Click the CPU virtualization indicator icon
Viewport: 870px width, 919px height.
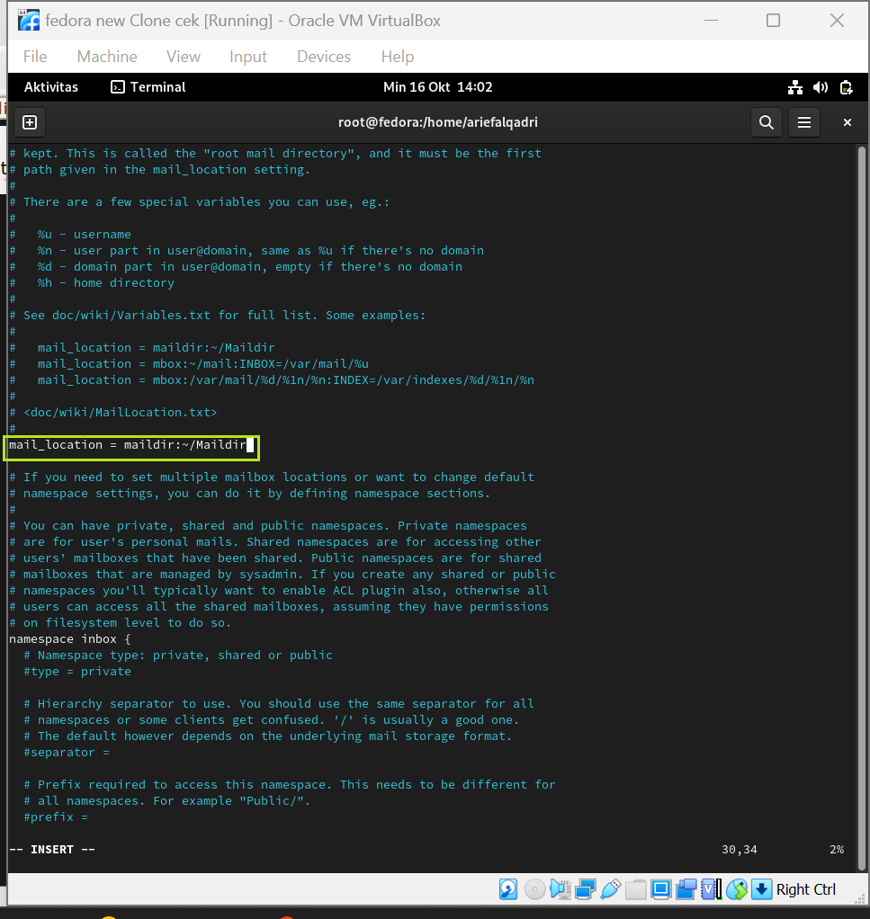711,889
